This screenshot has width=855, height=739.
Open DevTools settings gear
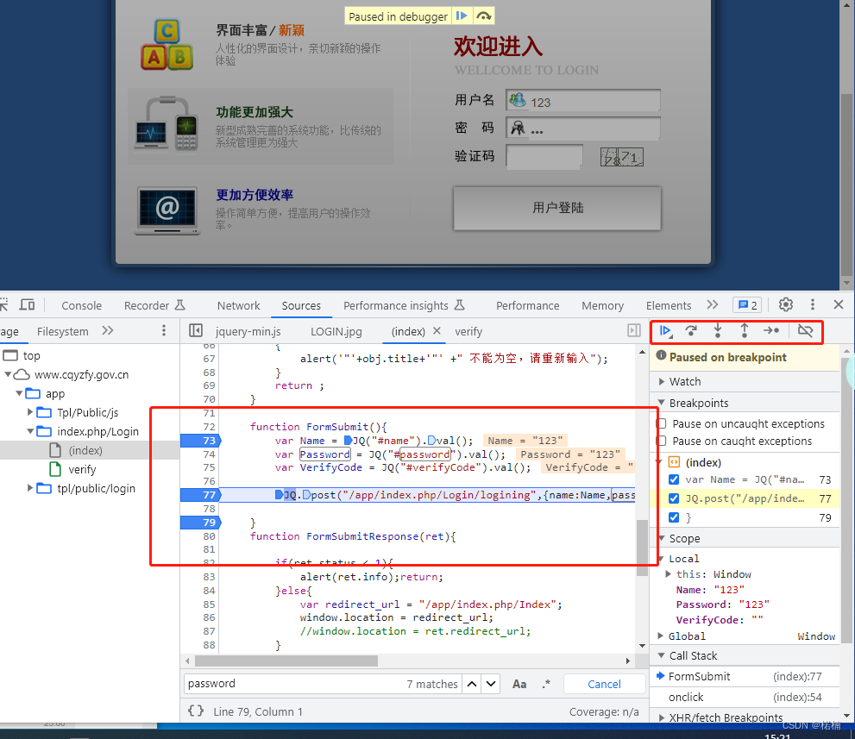point(786,304)
